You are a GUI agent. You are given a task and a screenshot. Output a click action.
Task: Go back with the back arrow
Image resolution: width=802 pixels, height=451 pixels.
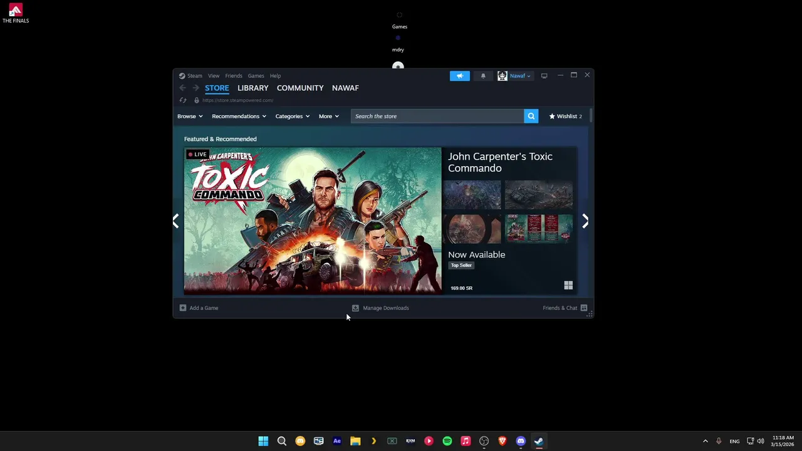point(182,88)
